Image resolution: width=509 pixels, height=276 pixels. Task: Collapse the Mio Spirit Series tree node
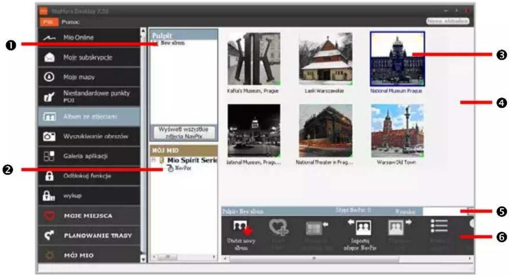pos(154,160)
